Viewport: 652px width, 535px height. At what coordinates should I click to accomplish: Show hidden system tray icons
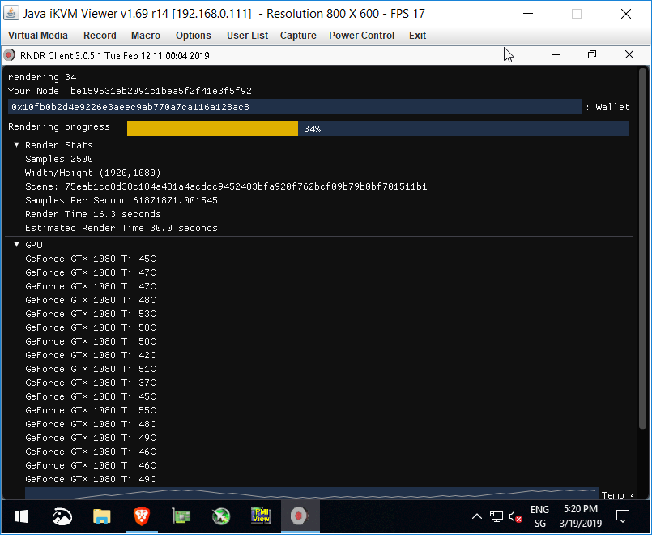[x=477, y=516]
